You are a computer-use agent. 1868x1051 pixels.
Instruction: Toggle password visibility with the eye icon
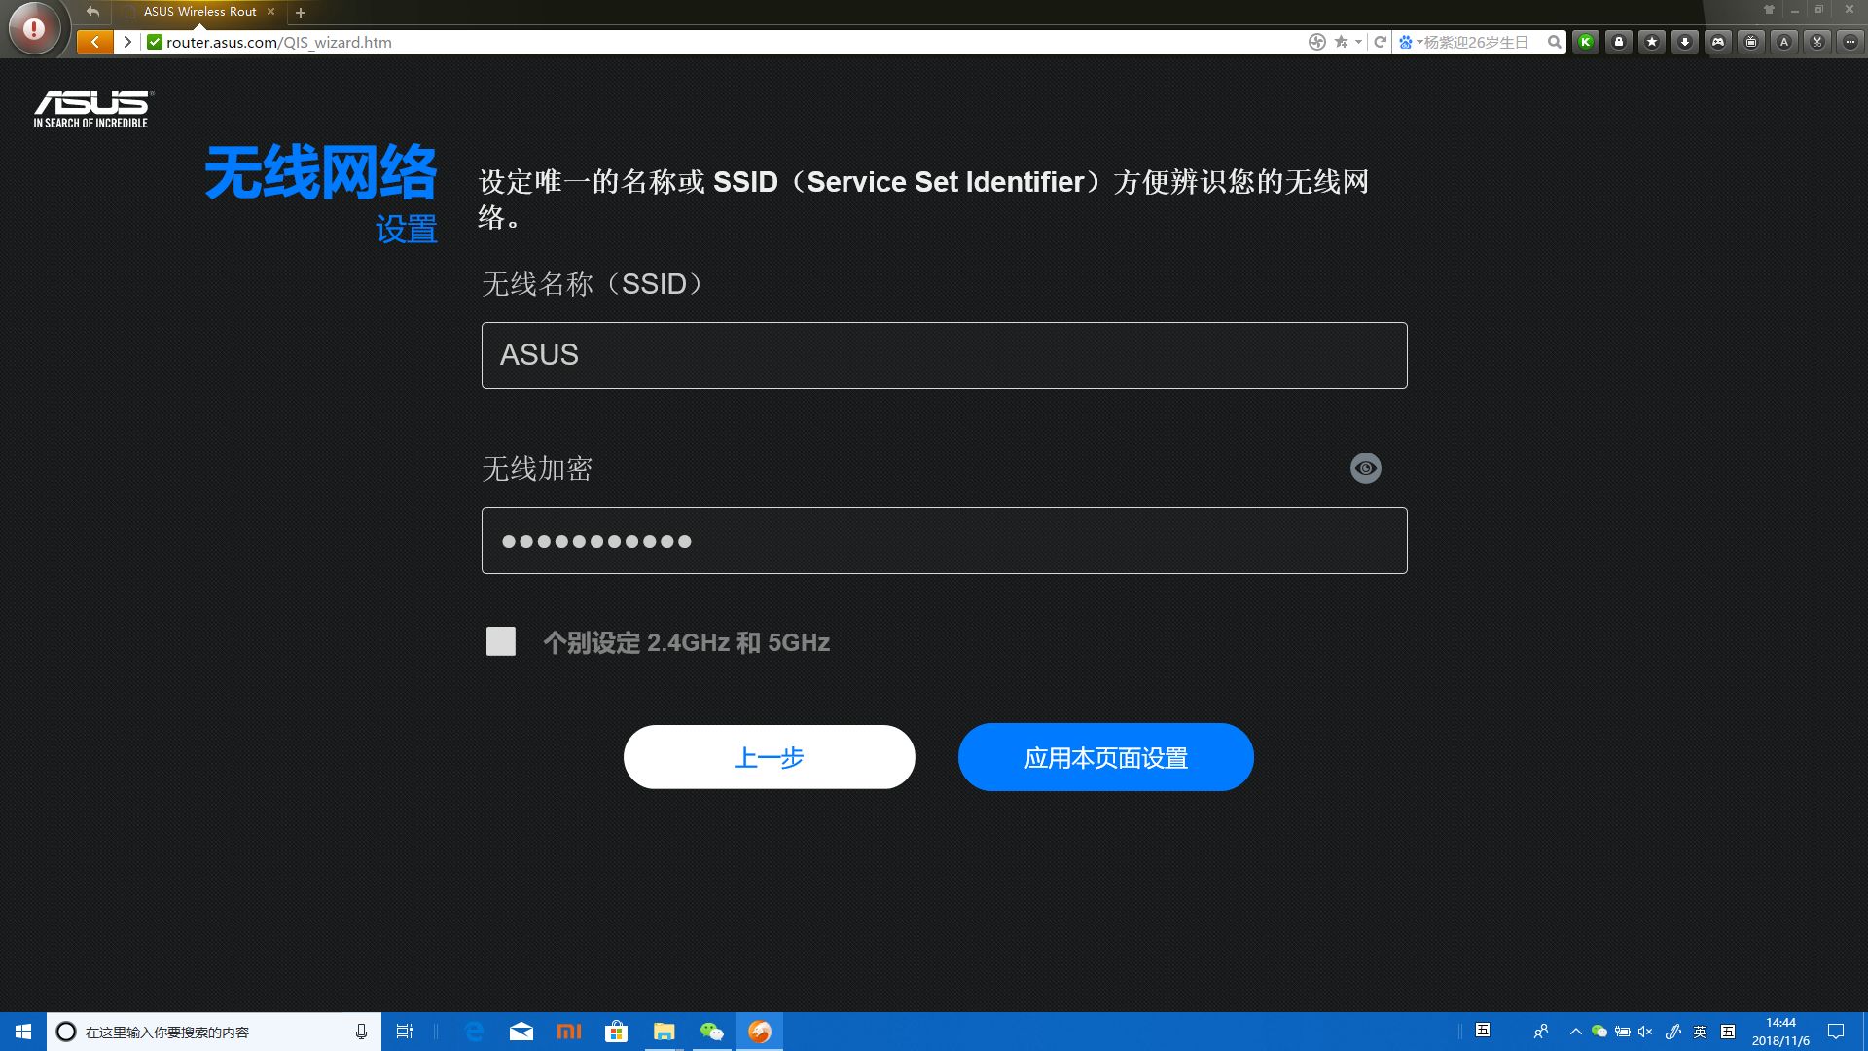1365,468
